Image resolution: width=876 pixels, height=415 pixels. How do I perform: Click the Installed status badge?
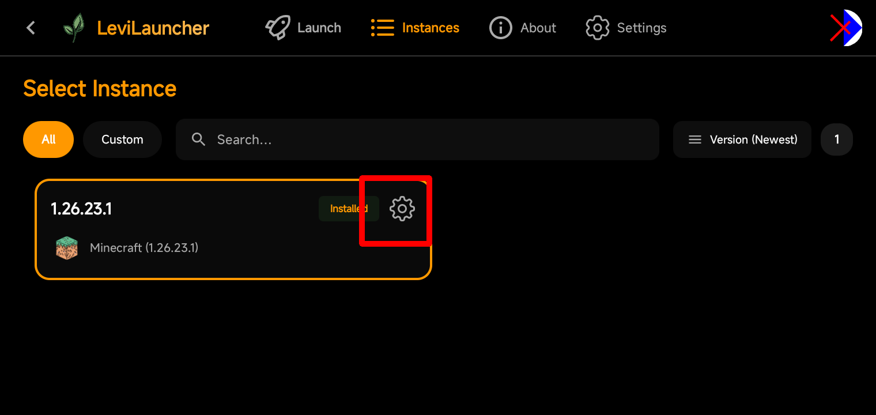[x=349, y=209]
